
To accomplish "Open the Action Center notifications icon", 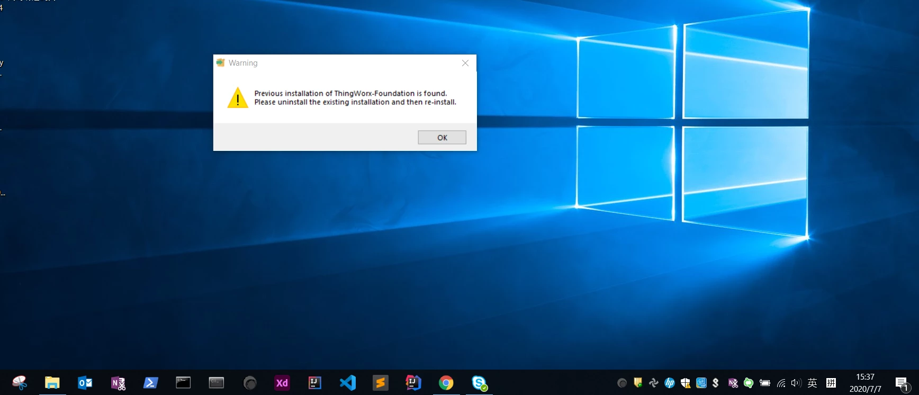I will click(902, 383).
